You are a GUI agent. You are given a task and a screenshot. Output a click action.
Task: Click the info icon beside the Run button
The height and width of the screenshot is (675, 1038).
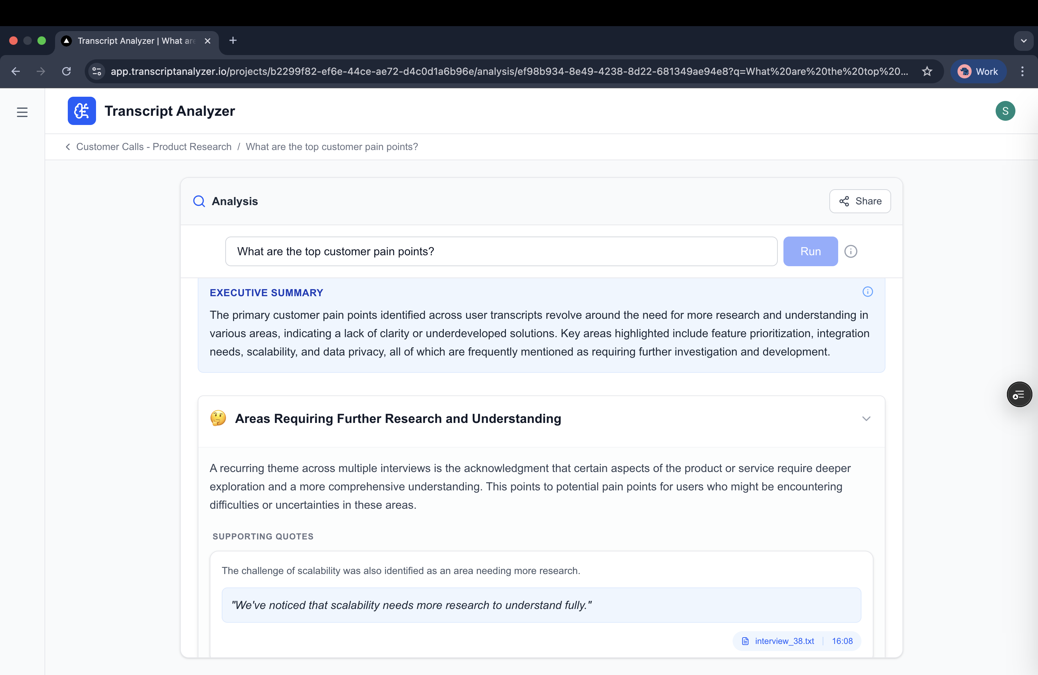point(851,251)
